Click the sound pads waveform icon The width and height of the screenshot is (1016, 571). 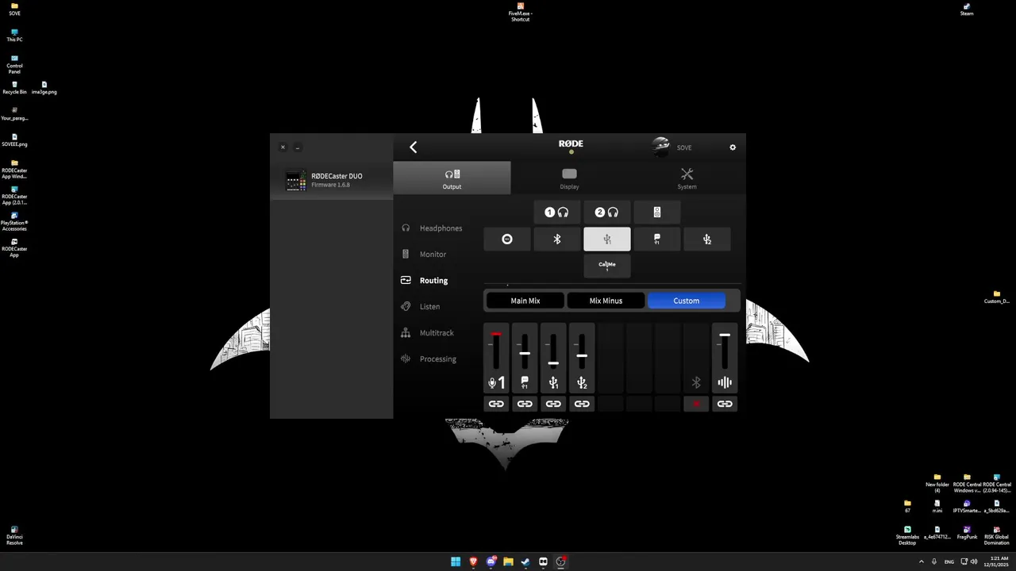[725, 383]
